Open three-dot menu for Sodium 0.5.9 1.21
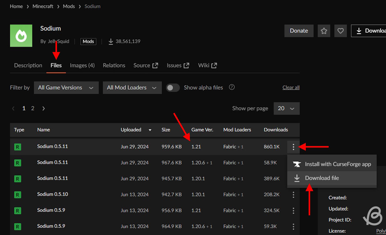 pos(293,211)
